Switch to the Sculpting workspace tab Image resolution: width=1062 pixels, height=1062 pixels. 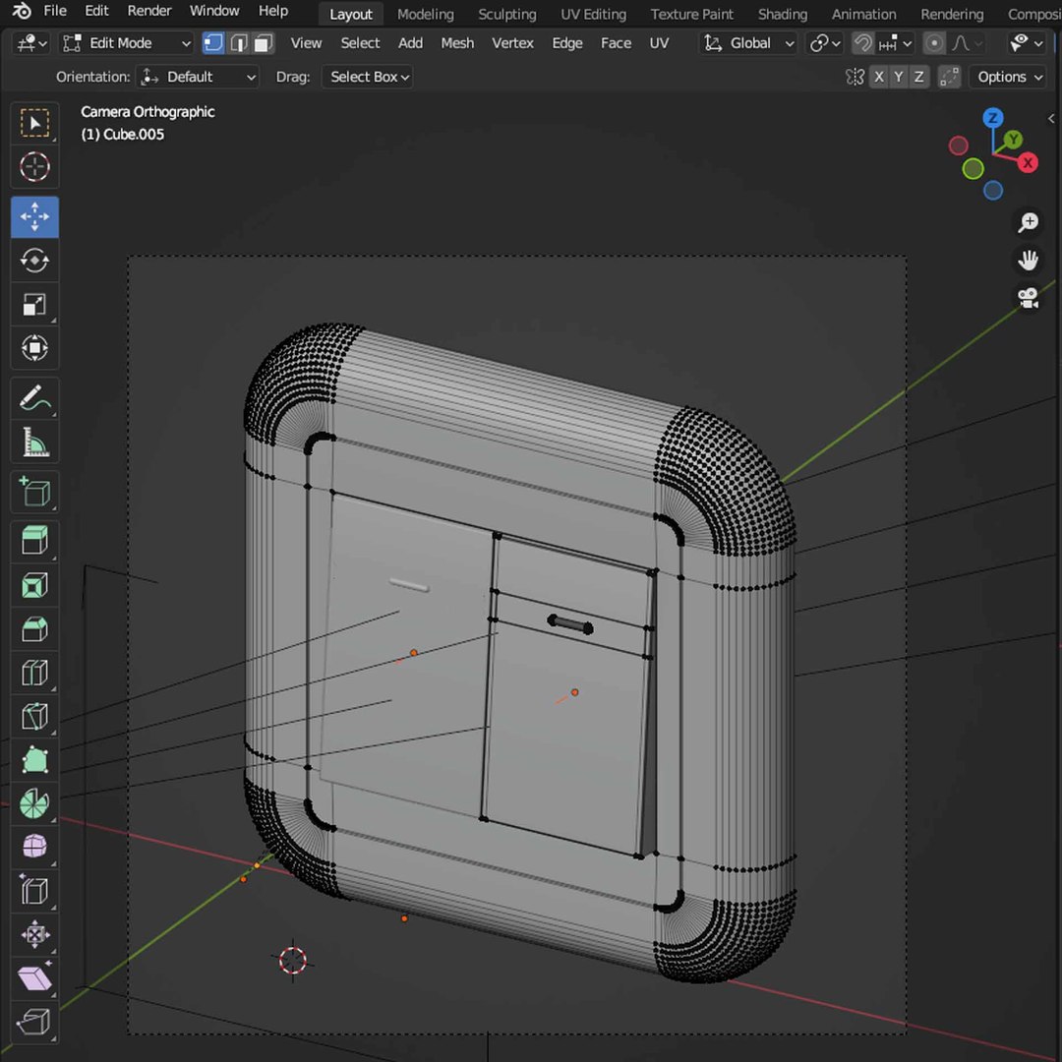pyautogui.click(x=506, y=14)
